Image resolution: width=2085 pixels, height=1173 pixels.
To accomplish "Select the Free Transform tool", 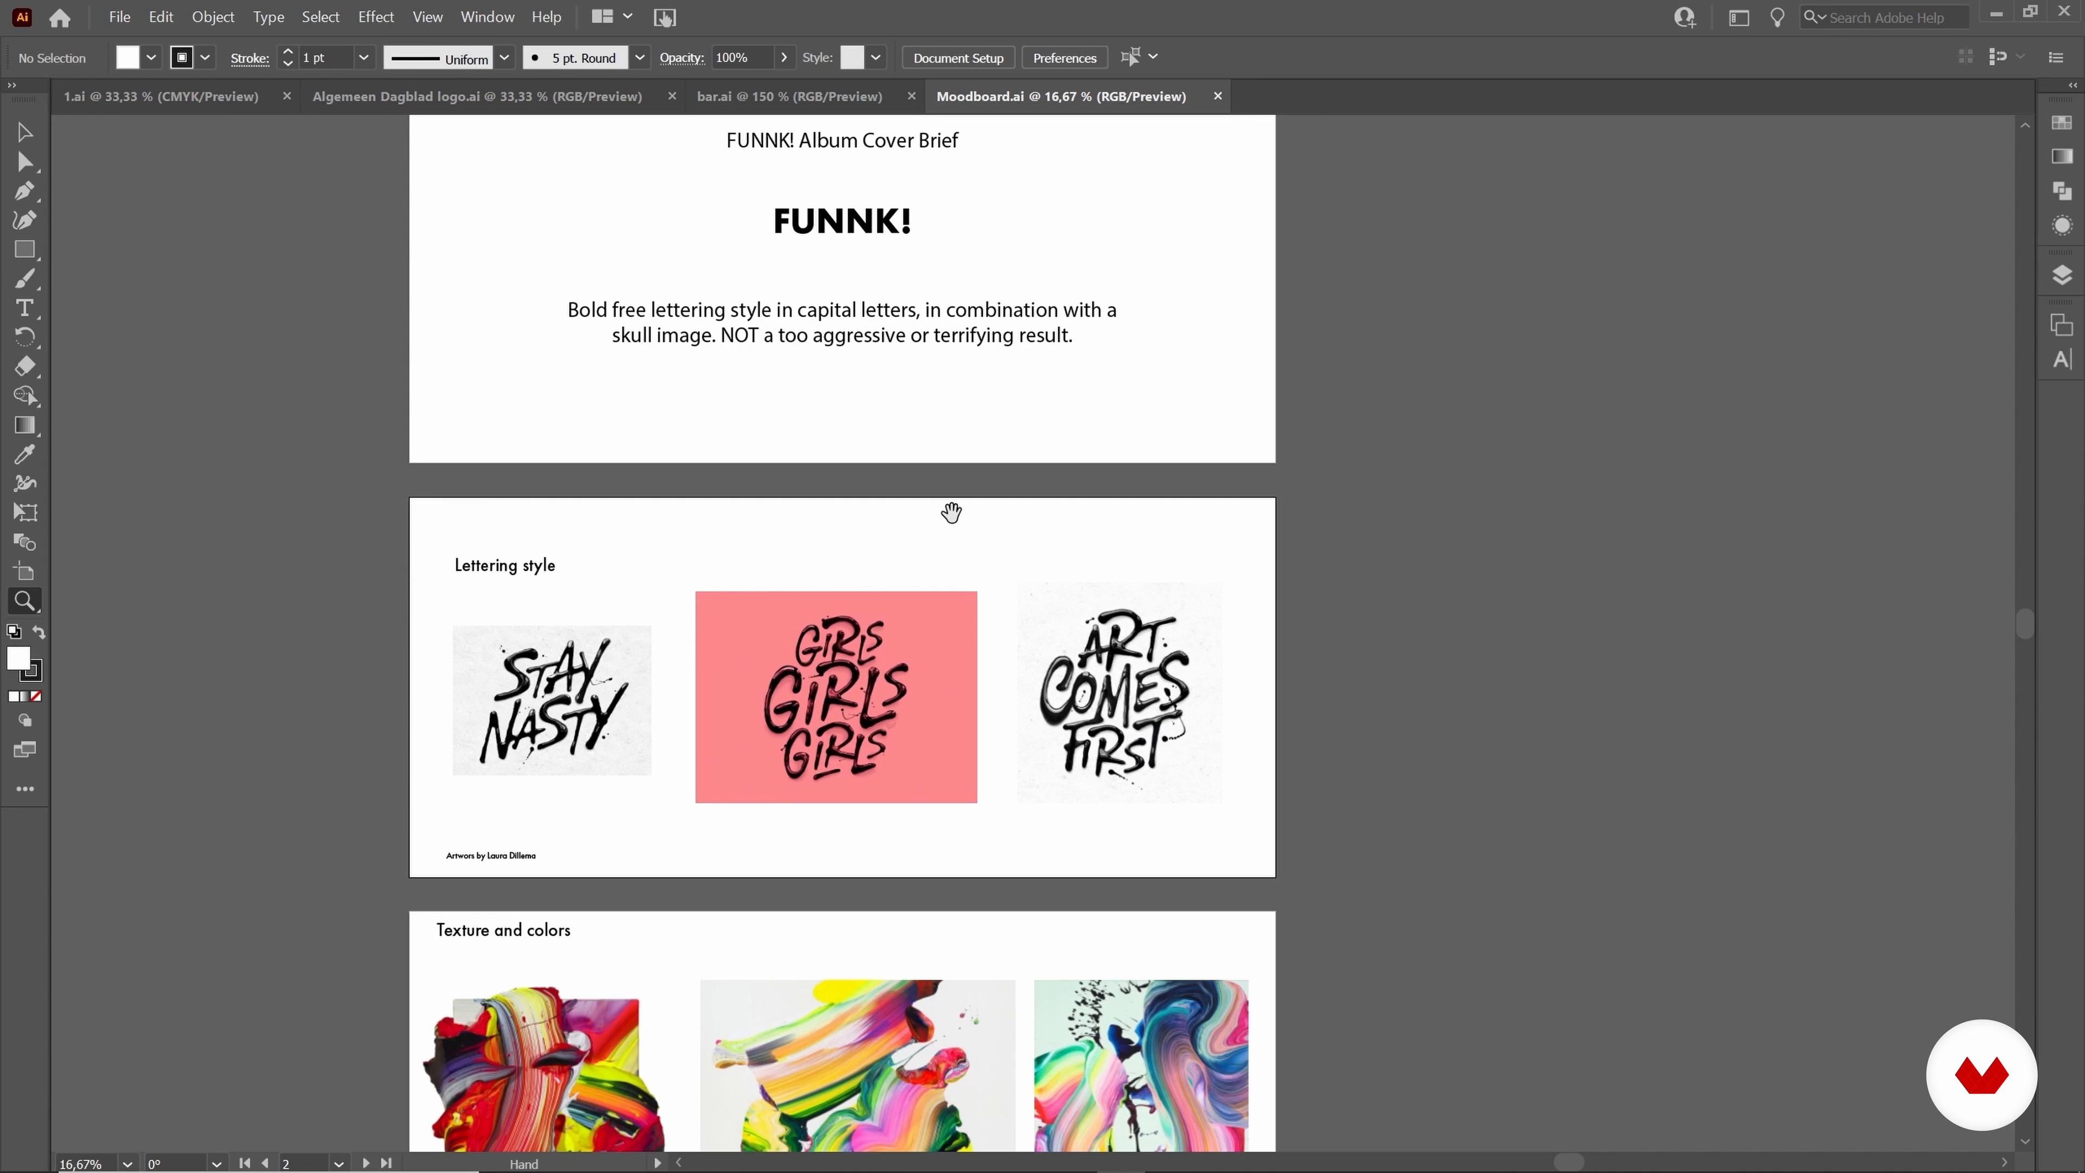I will (x=24, y=513).
